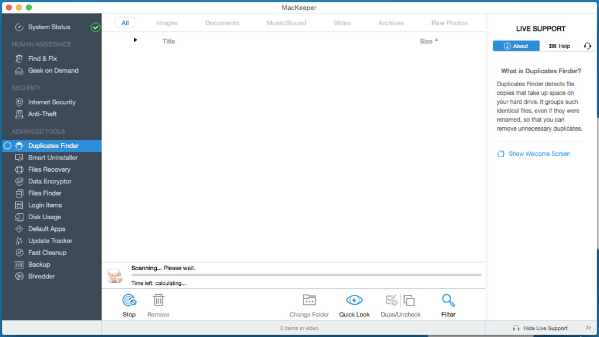The width and height of the screenshot is (599, 337).
Task: Open the Filter magnifier tool
Action: 448,305
